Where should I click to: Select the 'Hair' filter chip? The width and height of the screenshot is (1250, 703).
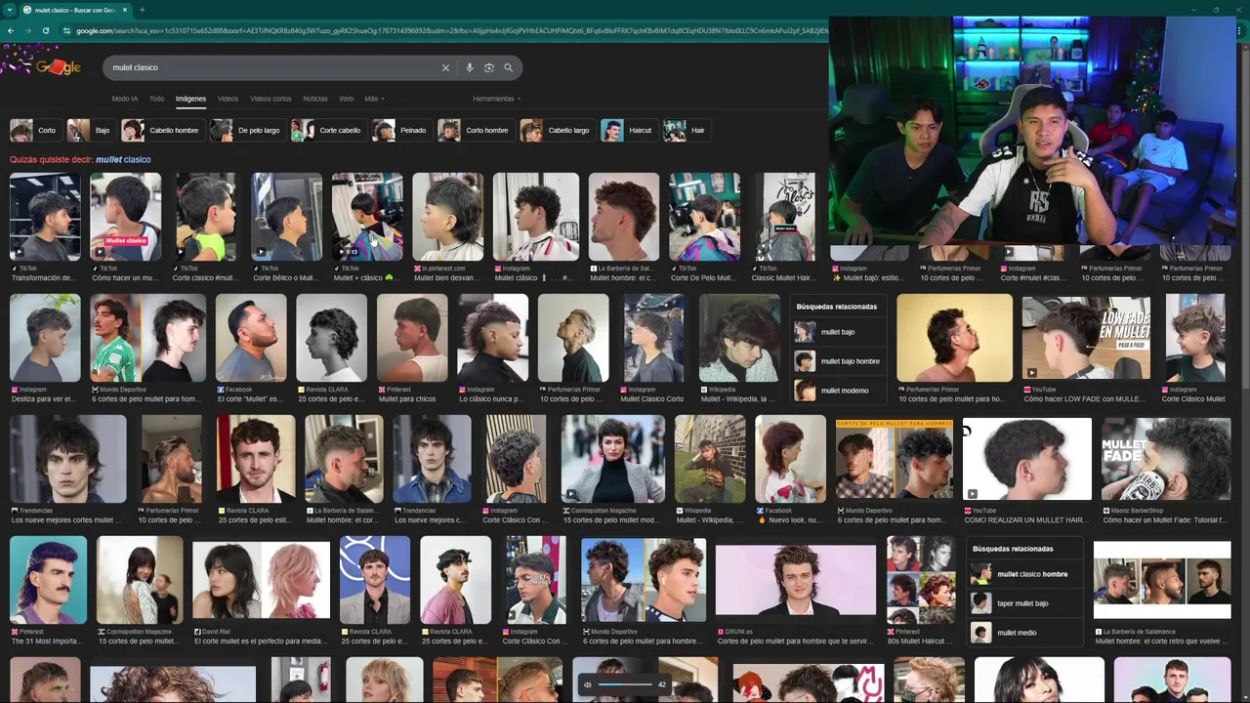[687, 130]
